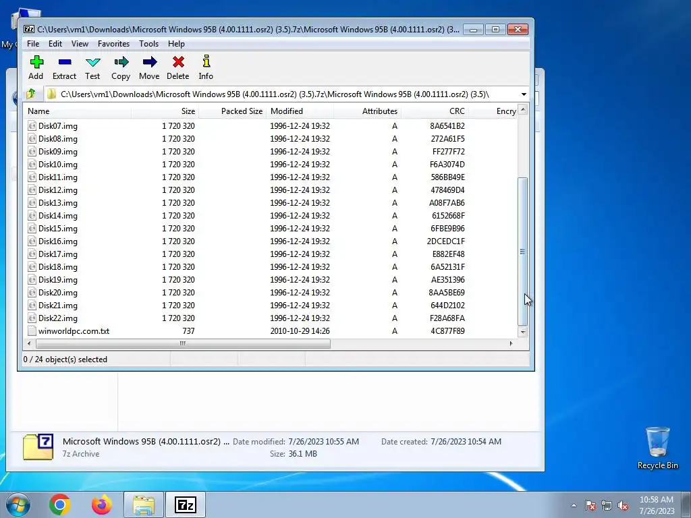Go up one folder level icon

(31, 94)
